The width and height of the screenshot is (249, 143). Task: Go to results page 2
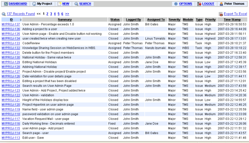(x=47, y=14)
